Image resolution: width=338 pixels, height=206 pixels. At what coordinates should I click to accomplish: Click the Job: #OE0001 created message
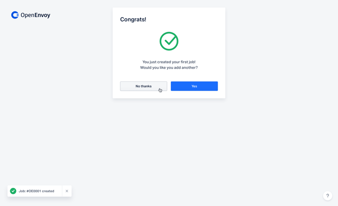(36, 191)
